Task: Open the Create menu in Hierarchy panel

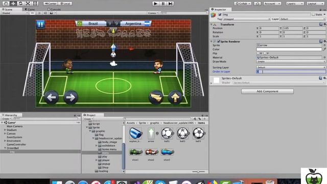Action: [6, 119]
